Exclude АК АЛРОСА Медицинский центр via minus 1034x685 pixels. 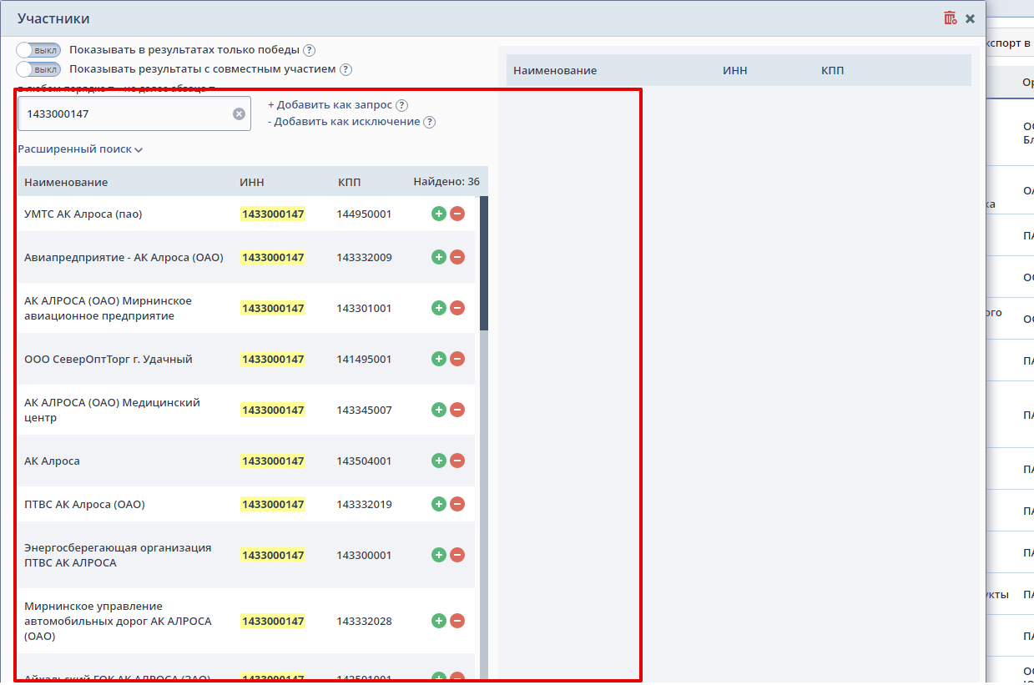[x=457, y=410]
